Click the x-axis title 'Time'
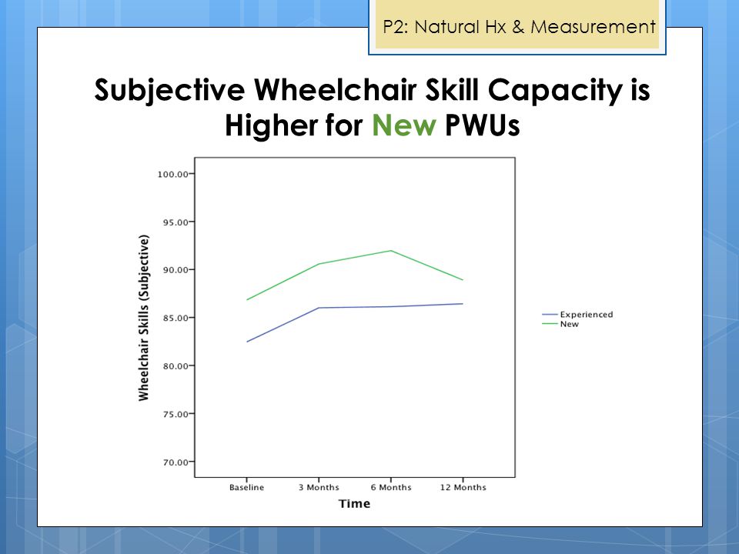 tap(354, 503)
